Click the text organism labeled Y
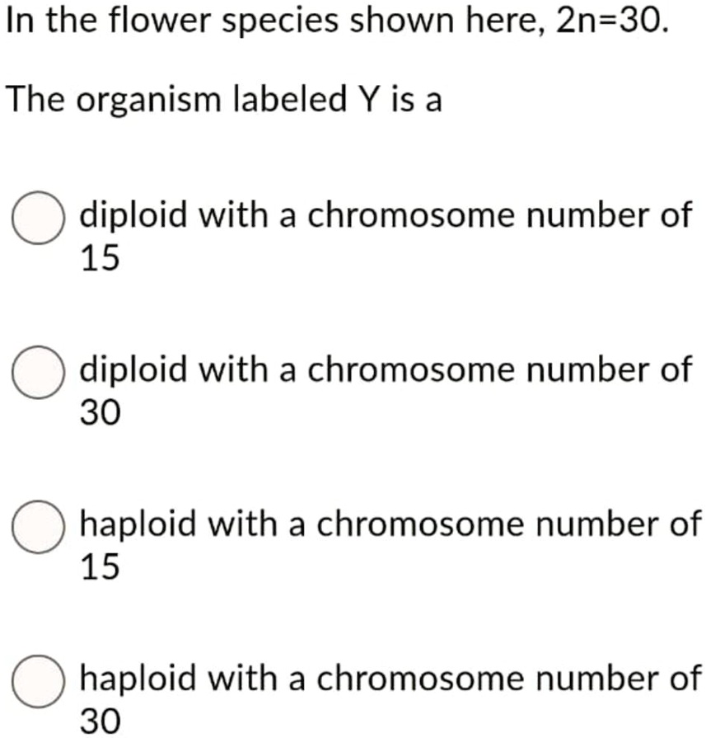 (222, 99)
